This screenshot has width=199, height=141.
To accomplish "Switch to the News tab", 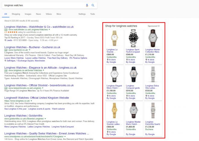I will click(39, 14).
